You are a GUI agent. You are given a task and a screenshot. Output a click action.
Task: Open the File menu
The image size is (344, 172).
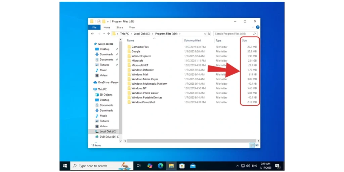pyautogui.click(x=94, y=28)
